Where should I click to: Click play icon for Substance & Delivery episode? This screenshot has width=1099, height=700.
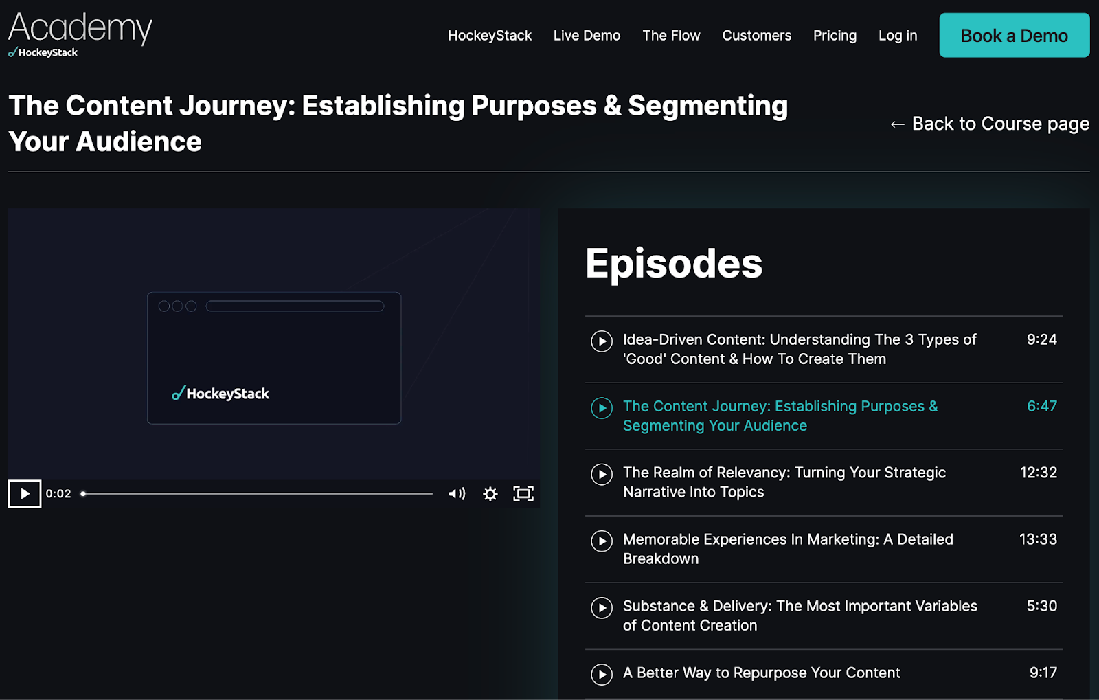click(602, 607)
